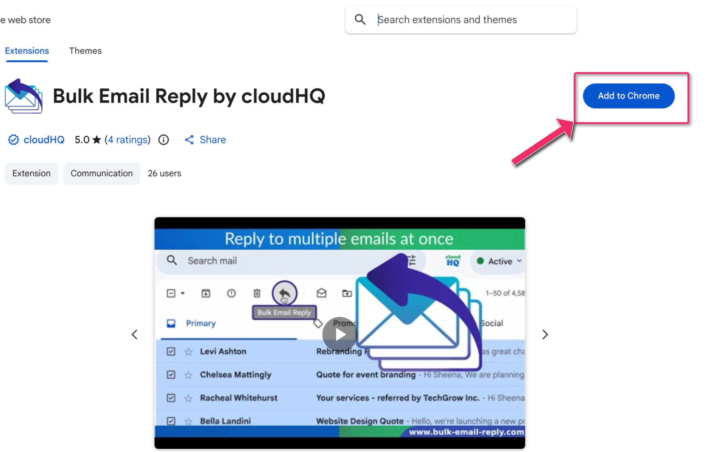Screen dimensions: 723x452
Task: Select the Extensions tab
Action: coord(27,51)
